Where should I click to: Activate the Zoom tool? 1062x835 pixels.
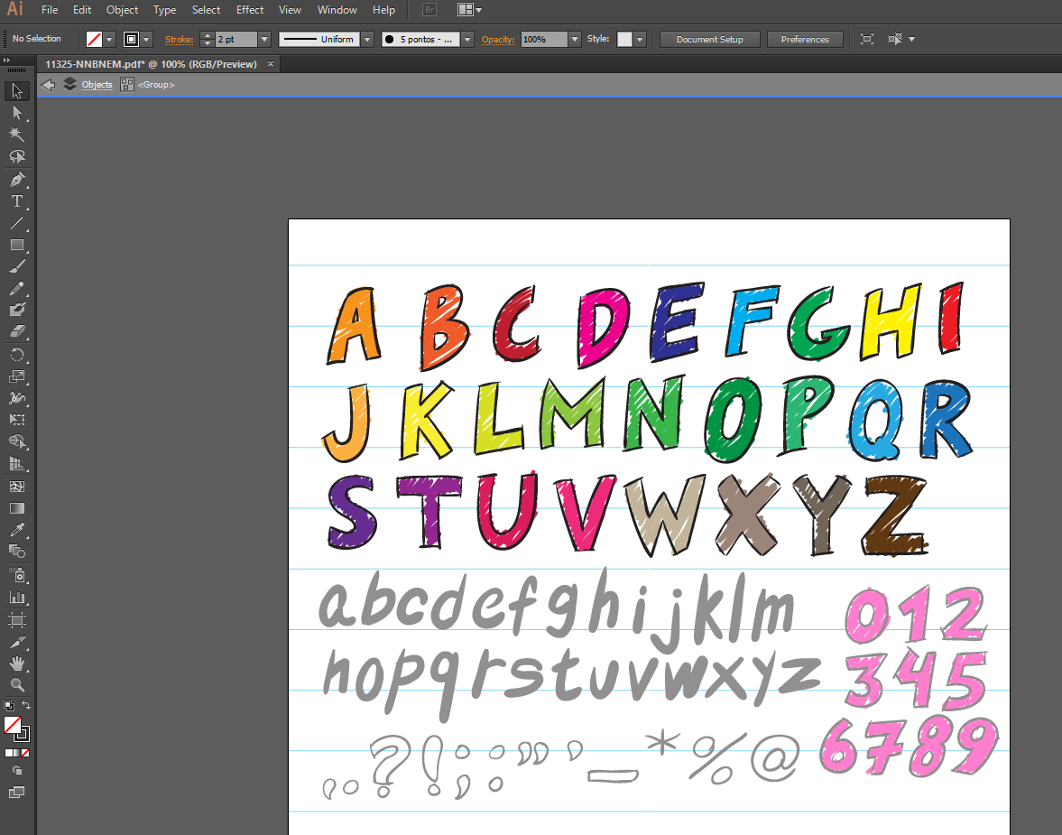click(x=16, y=685)
